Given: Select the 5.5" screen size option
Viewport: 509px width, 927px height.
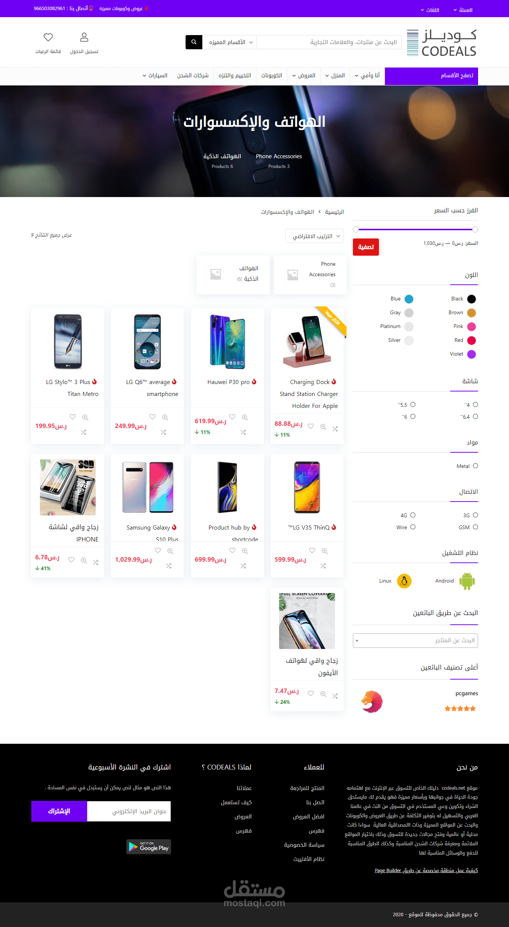Looking at the screenshot, I should click(x=413, y=405).
